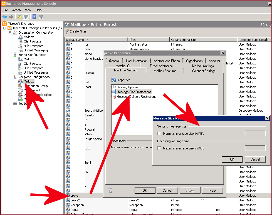This screenshot has width=272, height=215.
Task: Collapse the Microsoft Exchange On-Premises node
Action: pyautogui.click(x=5, y=28)
